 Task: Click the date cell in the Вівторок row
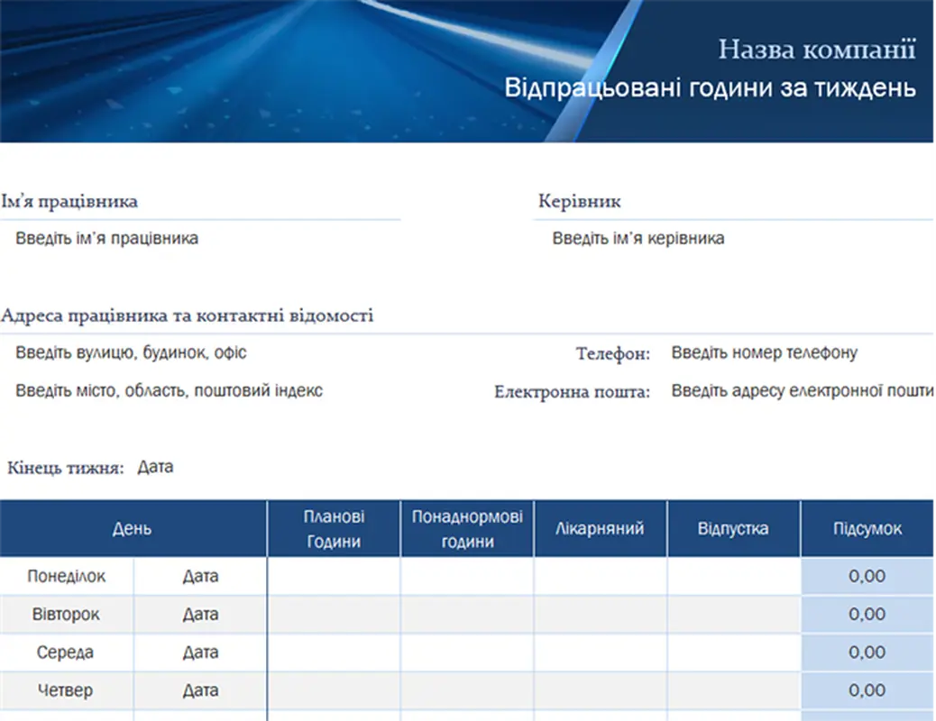tap(200, 615)
